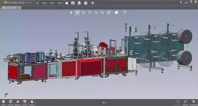Close the open document tab
This screenshot has width=198, height=106.
coord(19,8)
